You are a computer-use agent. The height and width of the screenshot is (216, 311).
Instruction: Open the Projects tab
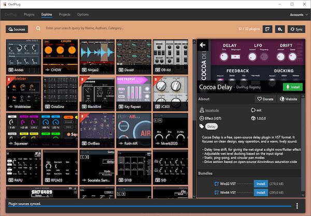tap(65, 15)
